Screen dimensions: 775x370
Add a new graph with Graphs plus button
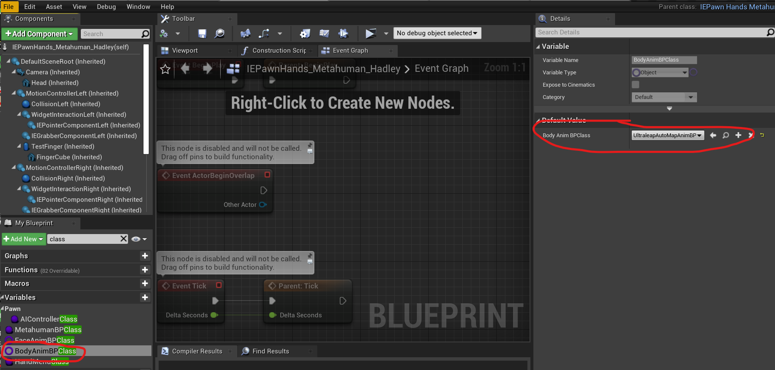pyautogui.click(x=145, y=256)
